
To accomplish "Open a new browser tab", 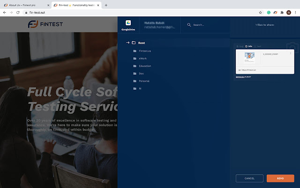I will click(106, 5).
